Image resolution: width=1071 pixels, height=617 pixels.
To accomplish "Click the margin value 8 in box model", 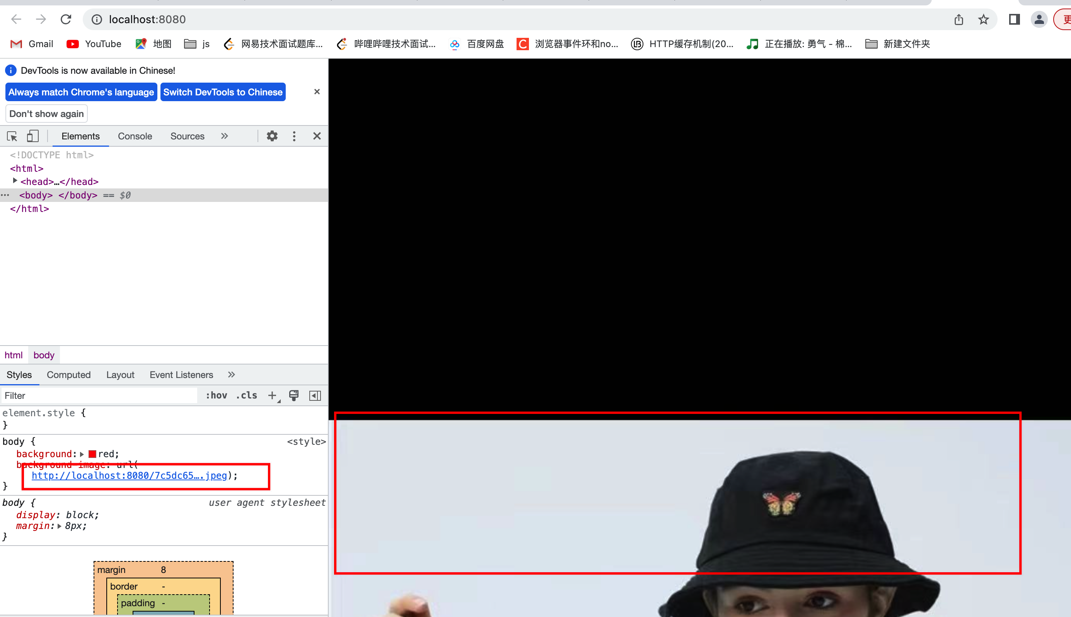I will coord(164,570).
